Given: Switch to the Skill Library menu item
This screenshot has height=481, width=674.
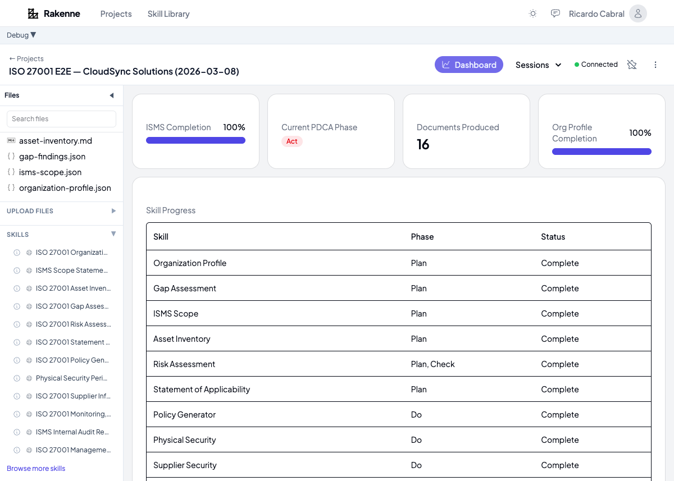Looking at the screenshot, I should tap(168, 13).
